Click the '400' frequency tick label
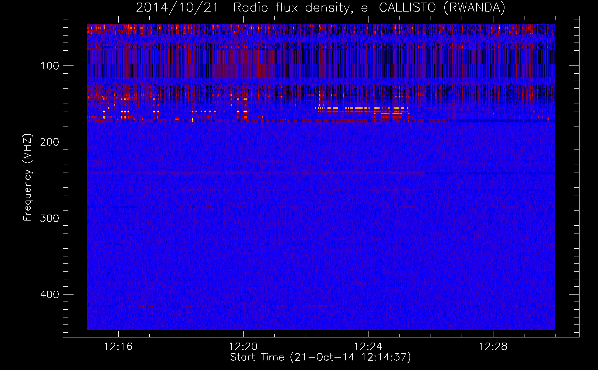This screenshot has height=370, width=598. pyautogui.click(x=50, y=295)
